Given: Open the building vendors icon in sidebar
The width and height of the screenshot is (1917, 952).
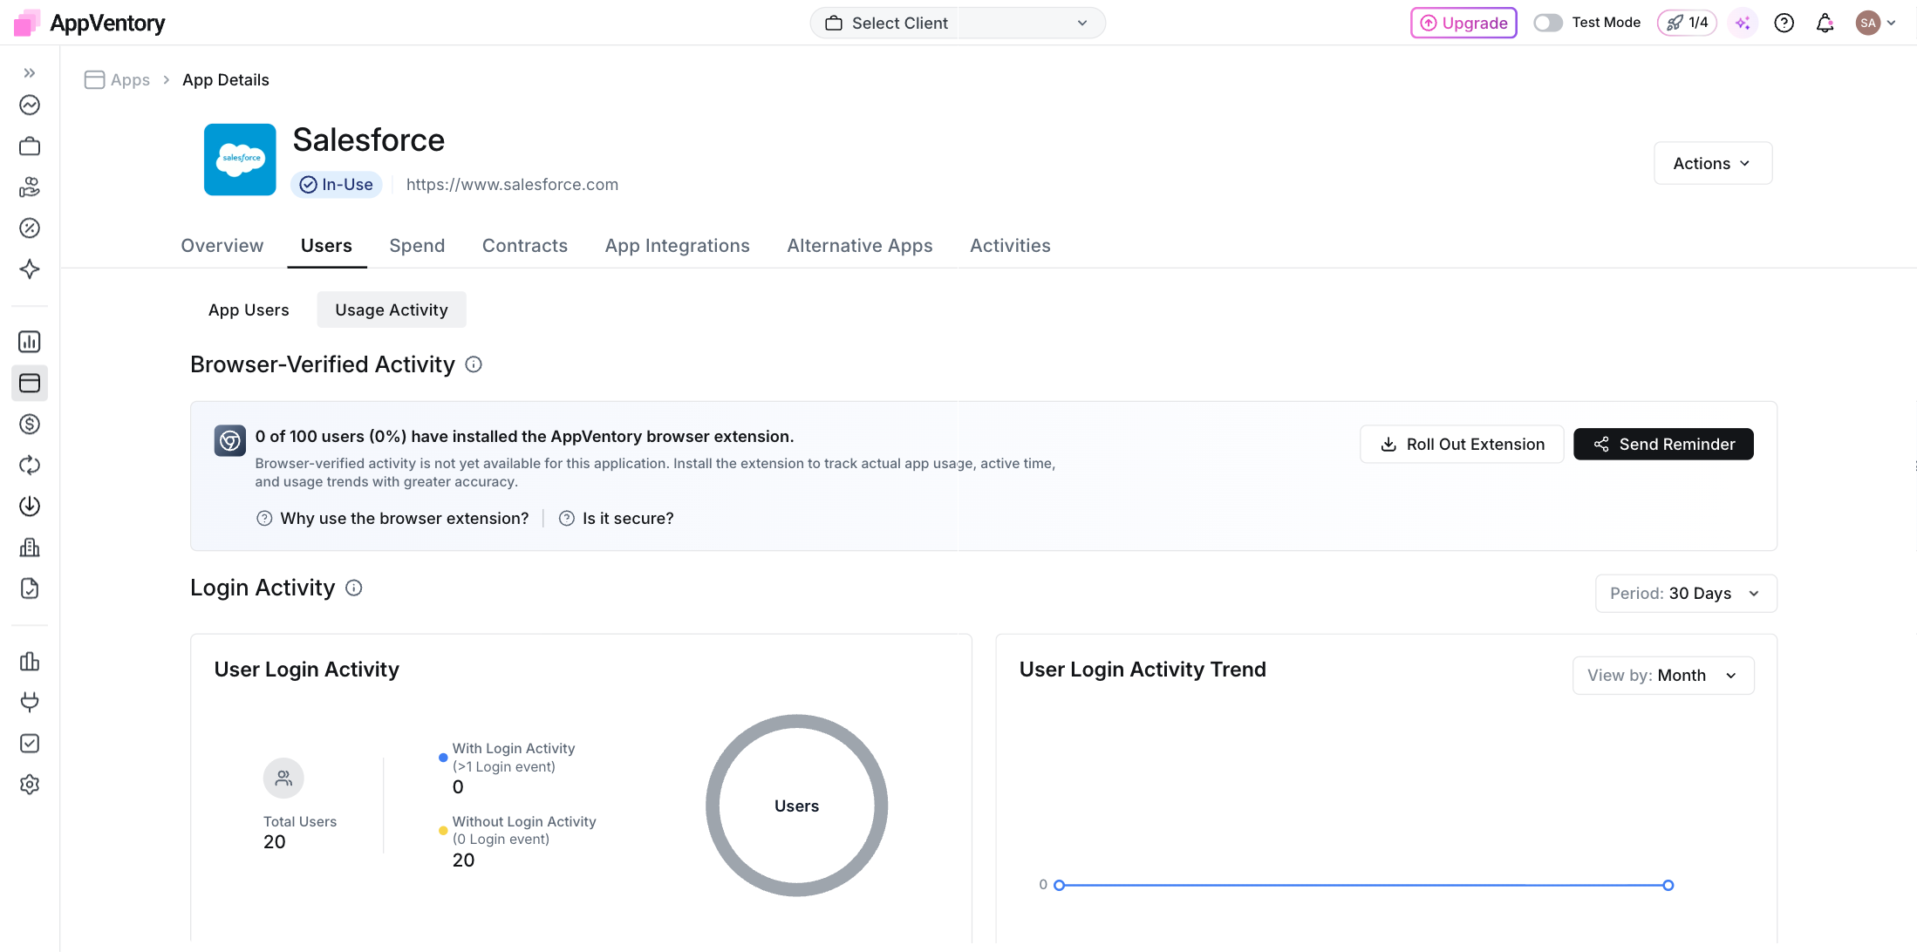Looking at the screenshot, I should pyautogui.click(x=30, y=547).
